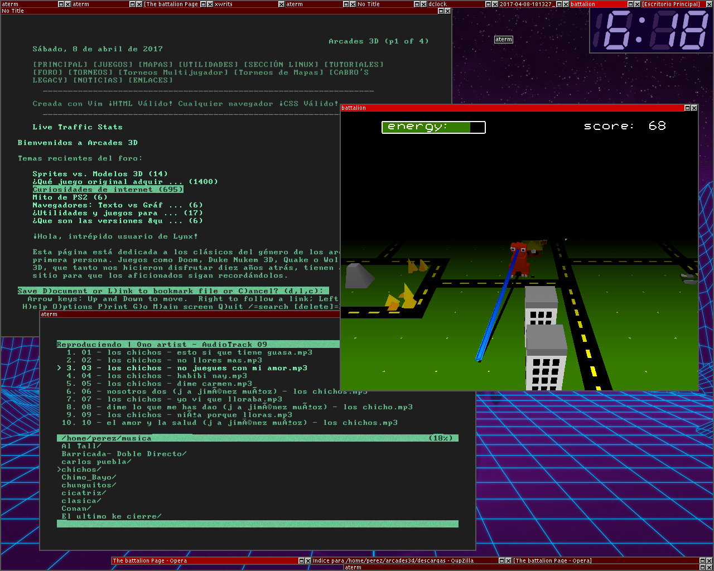Screen dimensions: 714x571
Task: Close the battalion game window from its title bar
Action: point(694,108)
